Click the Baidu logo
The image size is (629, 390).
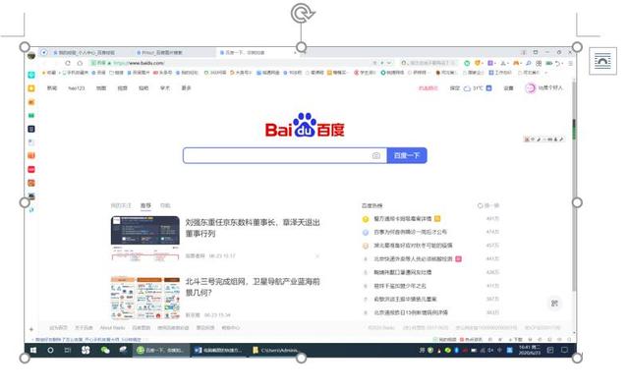(305, 126)
